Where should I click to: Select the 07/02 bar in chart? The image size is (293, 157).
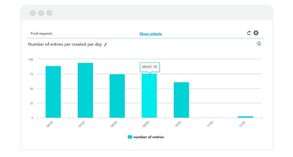tap(85, 90)
